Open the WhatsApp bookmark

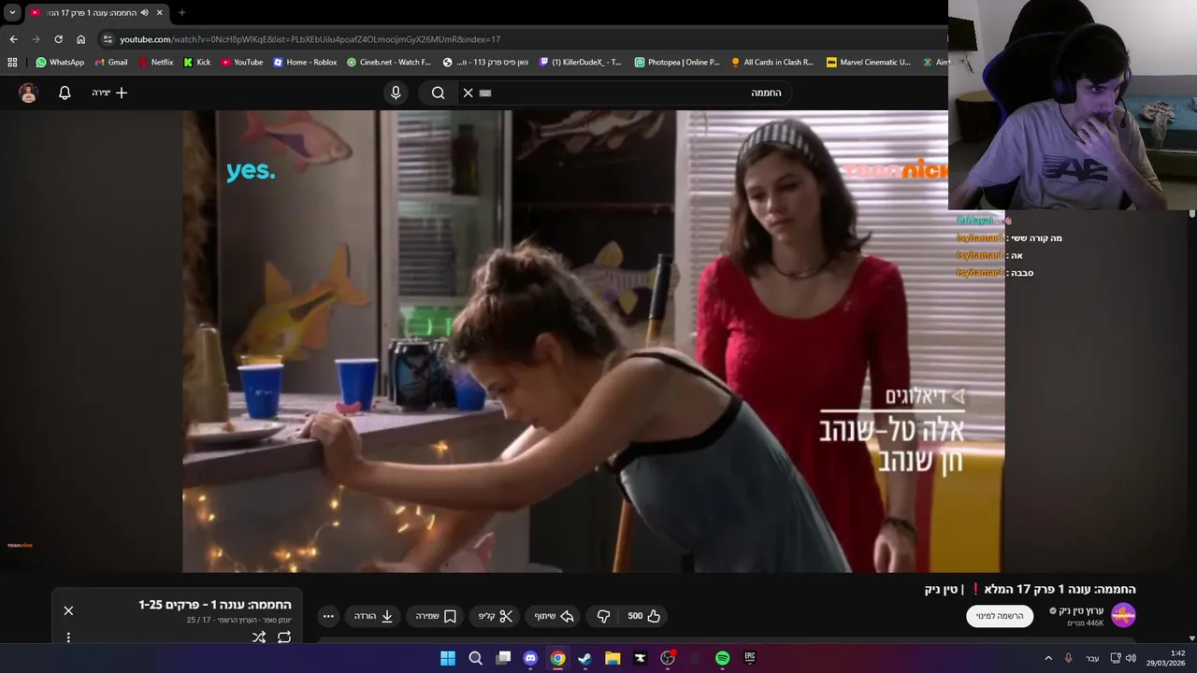pyautogui.click(x=60, y=62)
